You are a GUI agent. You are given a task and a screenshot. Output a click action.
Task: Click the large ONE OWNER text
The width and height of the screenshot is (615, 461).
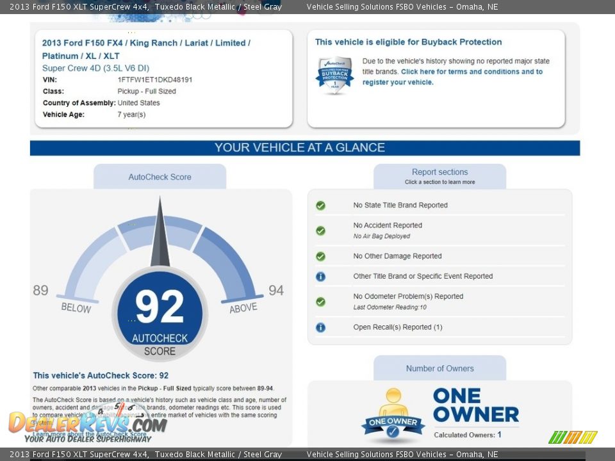[x=476, y=405]
